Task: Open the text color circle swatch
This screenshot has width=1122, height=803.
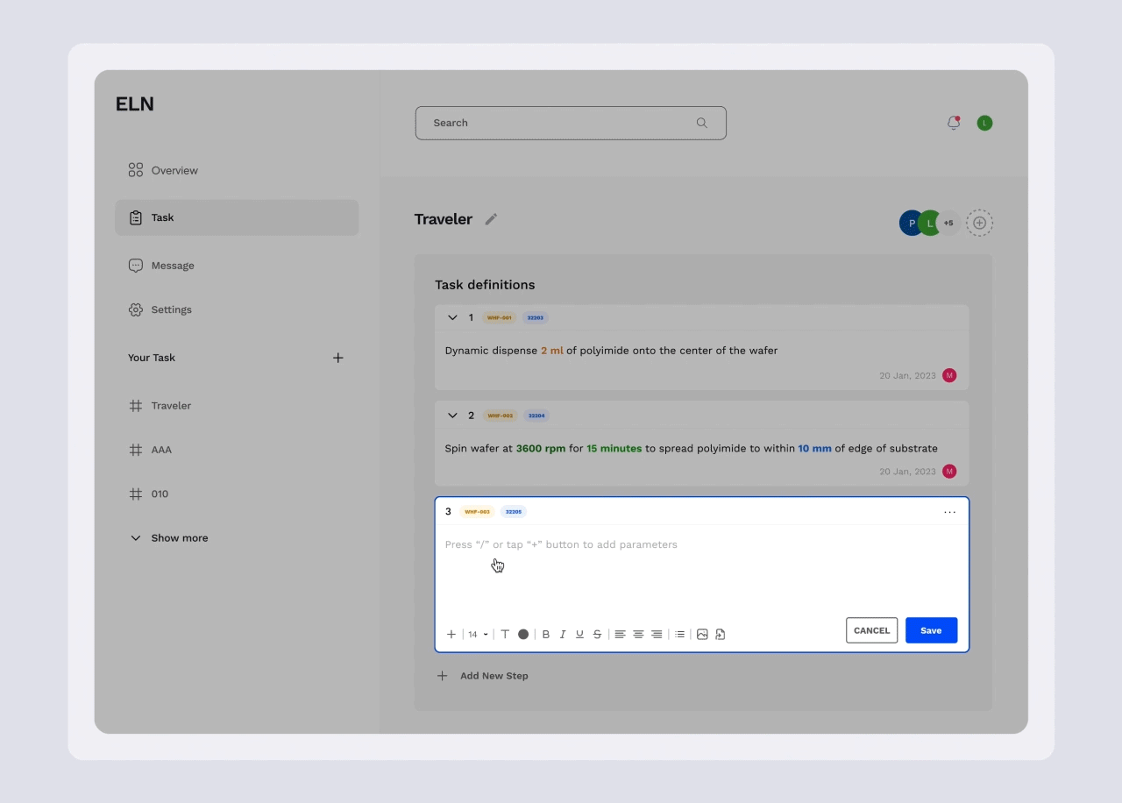Action: coord(523,634)
